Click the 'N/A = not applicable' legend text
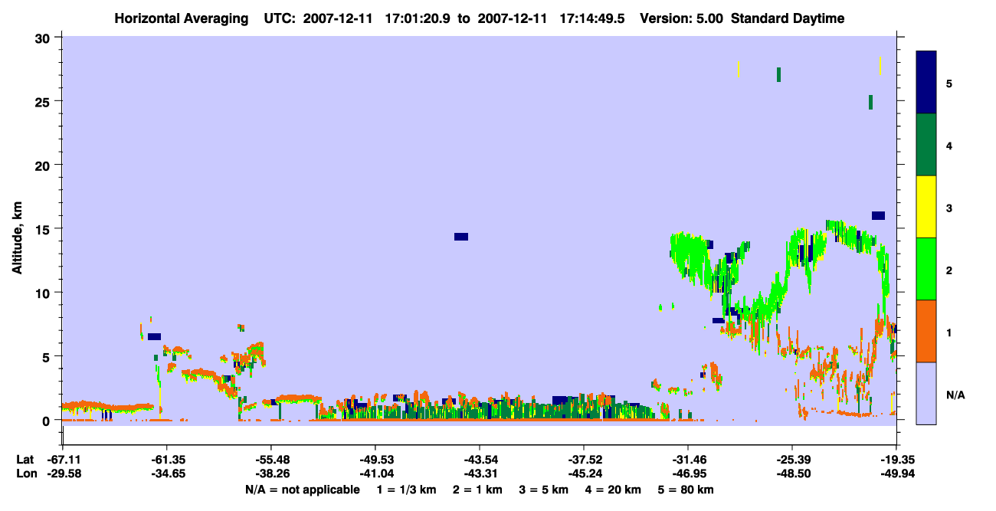Viewport: 996px width, 511px height. [x=302, y=489]
